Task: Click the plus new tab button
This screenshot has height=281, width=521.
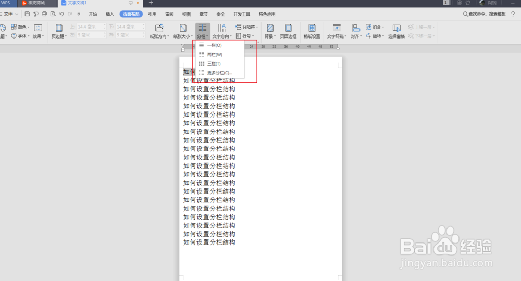Action: point(151,3)
